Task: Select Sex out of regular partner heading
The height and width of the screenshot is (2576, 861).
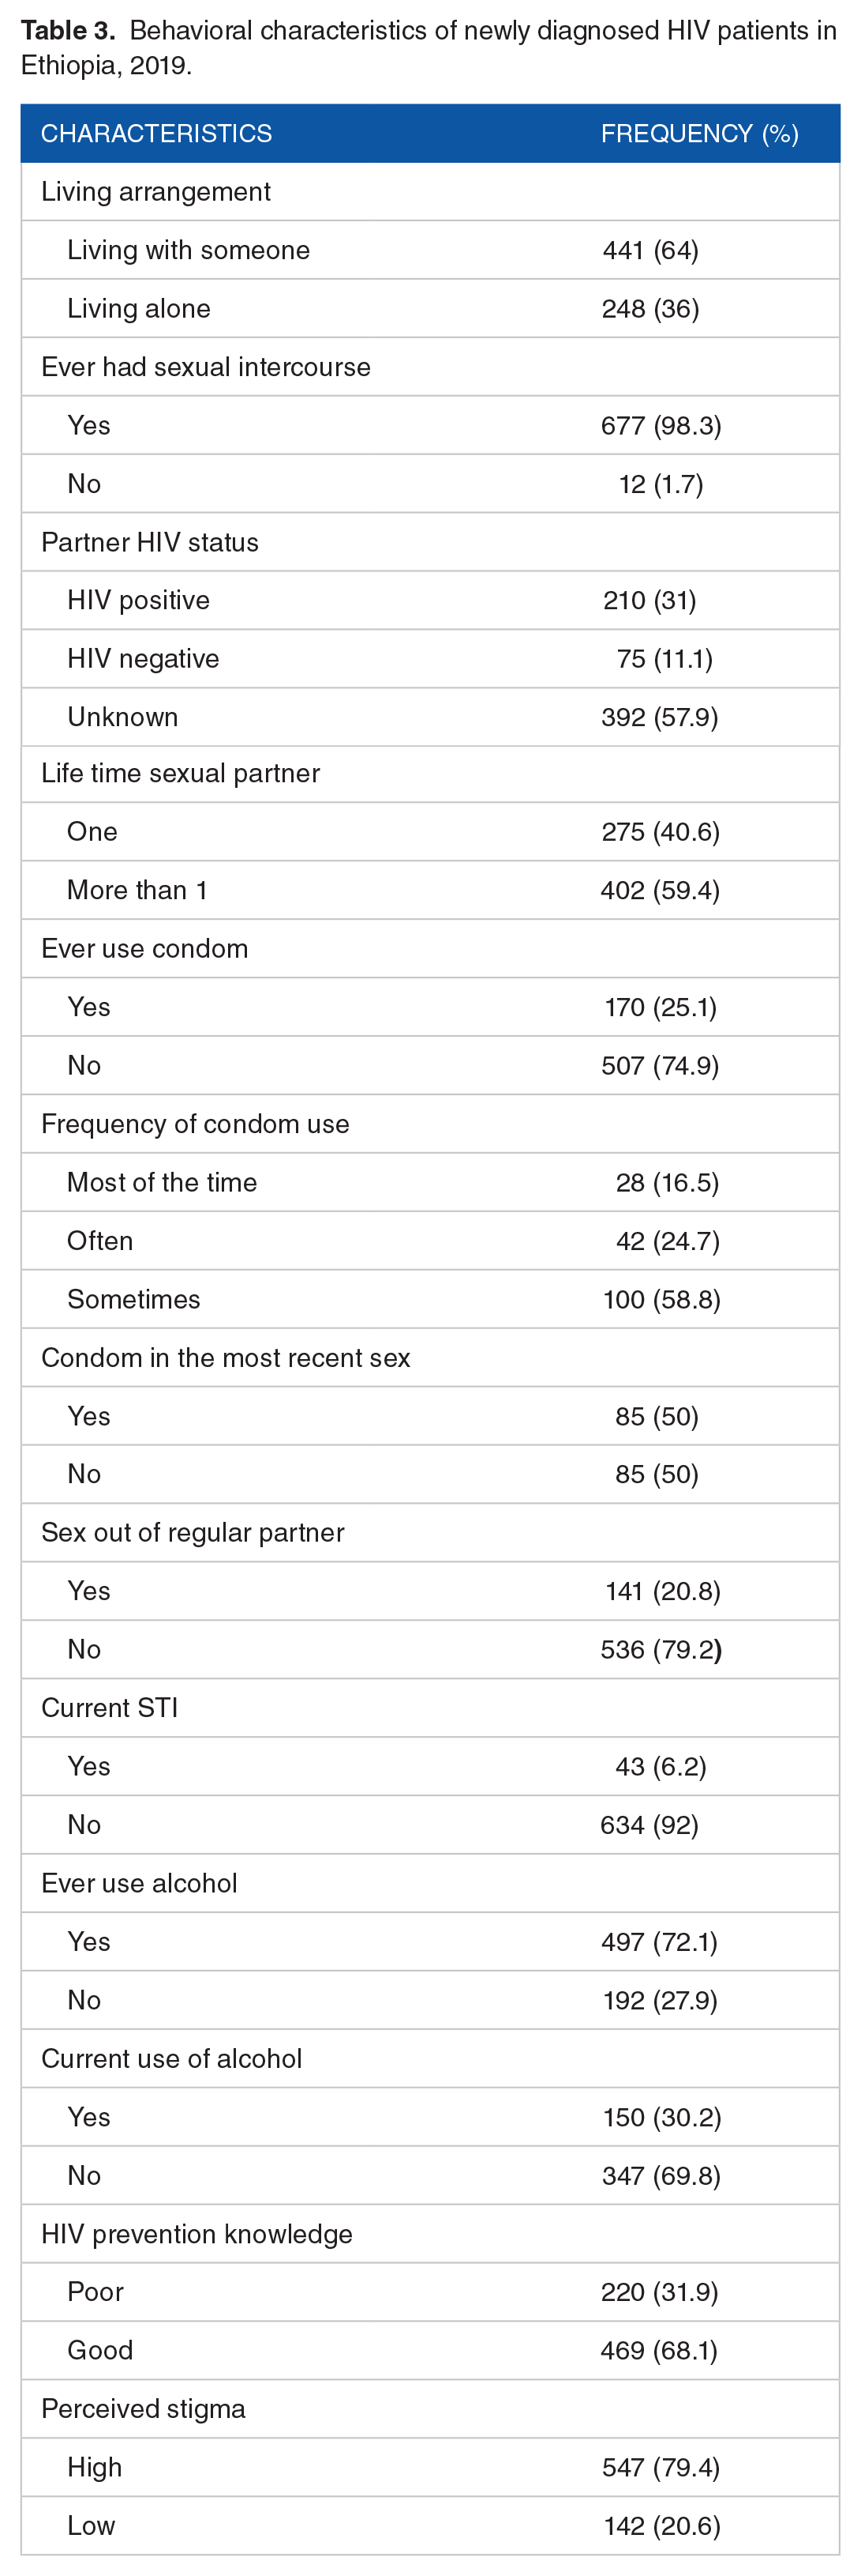Action: [193, 1532]
